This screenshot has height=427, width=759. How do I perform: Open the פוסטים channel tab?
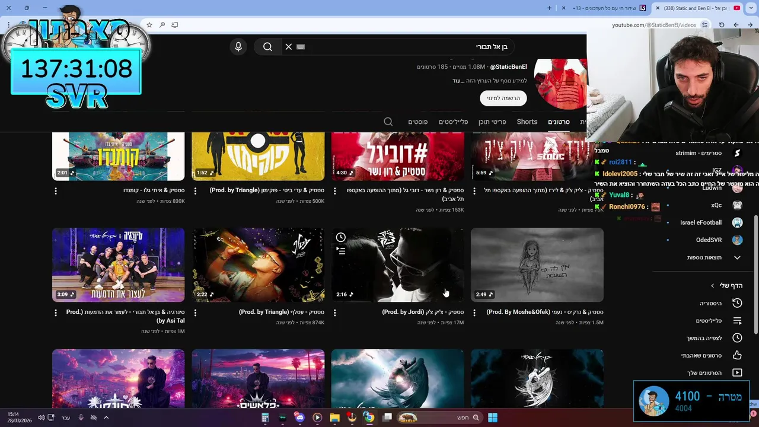(x=417, y=122)
